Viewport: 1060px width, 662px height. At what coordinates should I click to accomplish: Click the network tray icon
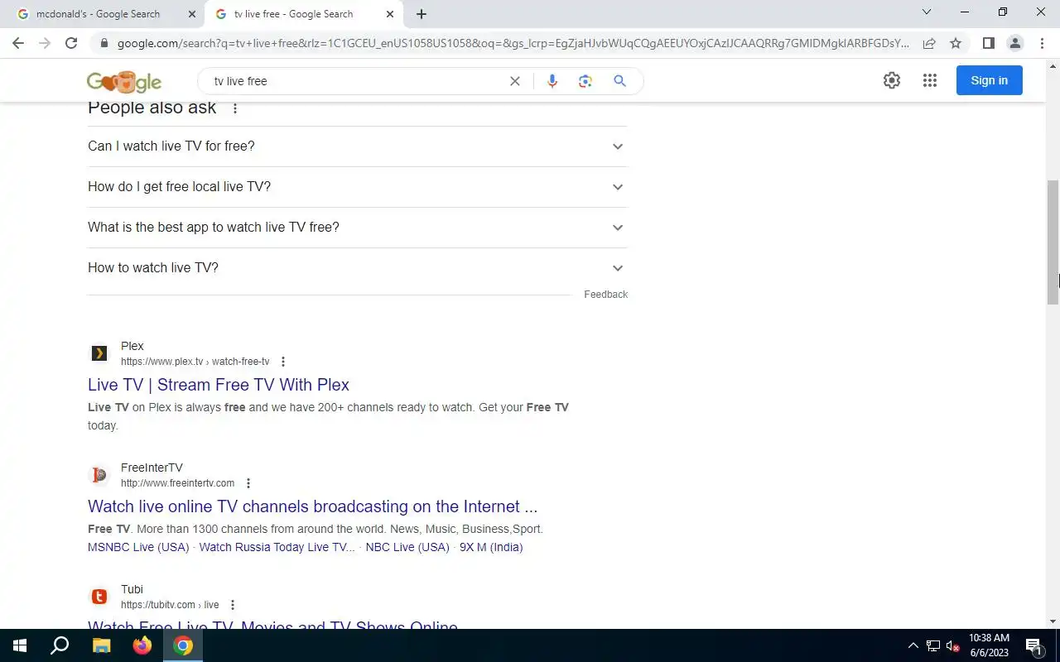point(933,645)
